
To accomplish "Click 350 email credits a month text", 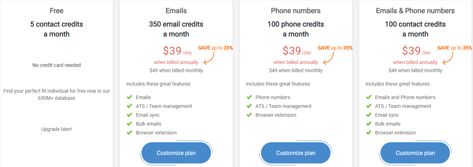I will (176, 29).
